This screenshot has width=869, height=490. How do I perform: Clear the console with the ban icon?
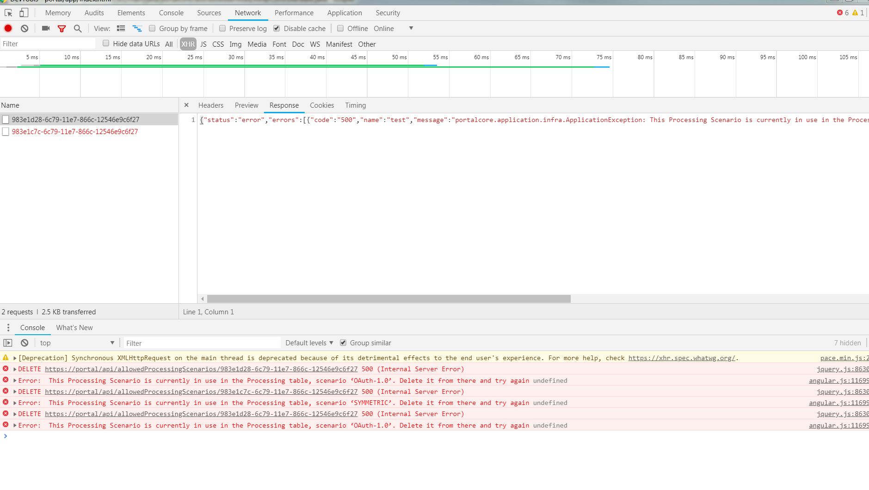click(x=25, y=343)
